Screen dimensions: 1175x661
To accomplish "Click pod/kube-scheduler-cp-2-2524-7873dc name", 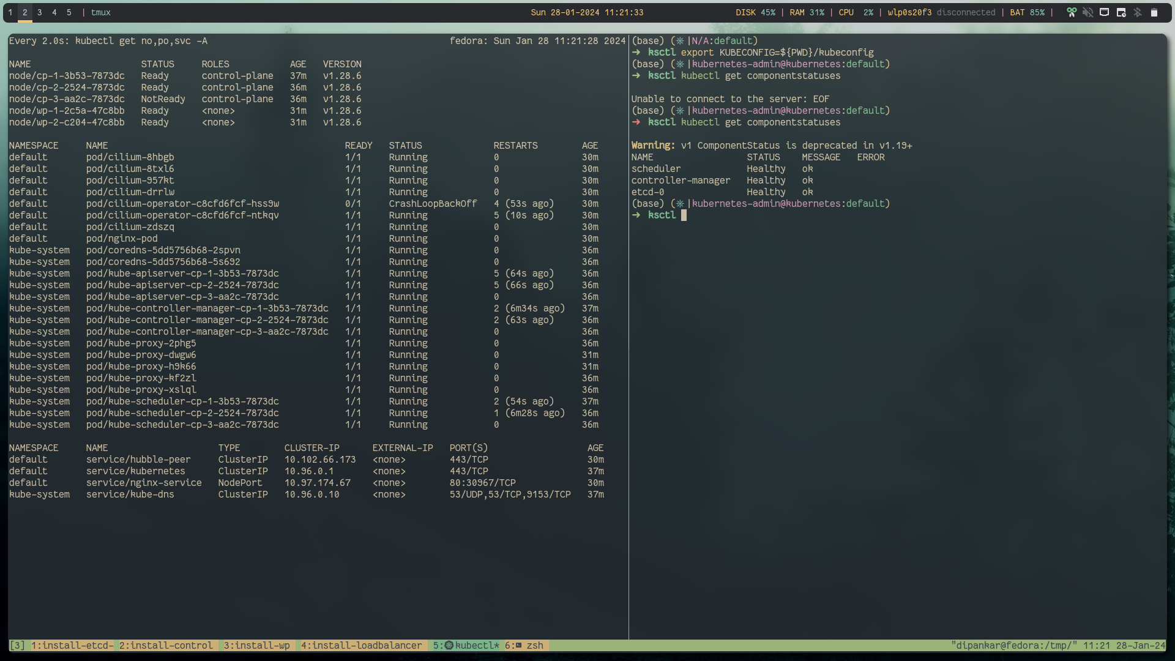I will 182,413.
